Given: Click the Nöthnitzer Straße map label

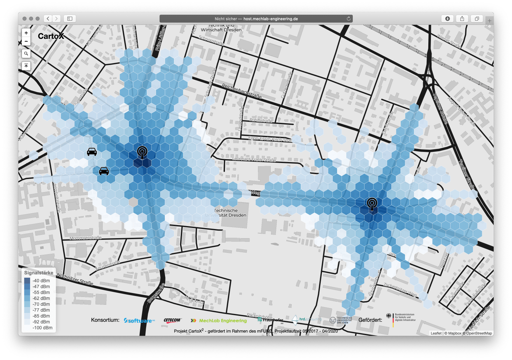Looking at the screenshot, I should pyautogui.click(x=75, y=279).
